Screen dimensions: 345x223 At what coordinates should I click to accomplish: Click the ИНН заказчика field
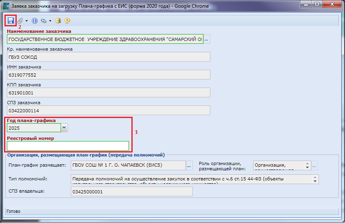[x=108, y=75]
